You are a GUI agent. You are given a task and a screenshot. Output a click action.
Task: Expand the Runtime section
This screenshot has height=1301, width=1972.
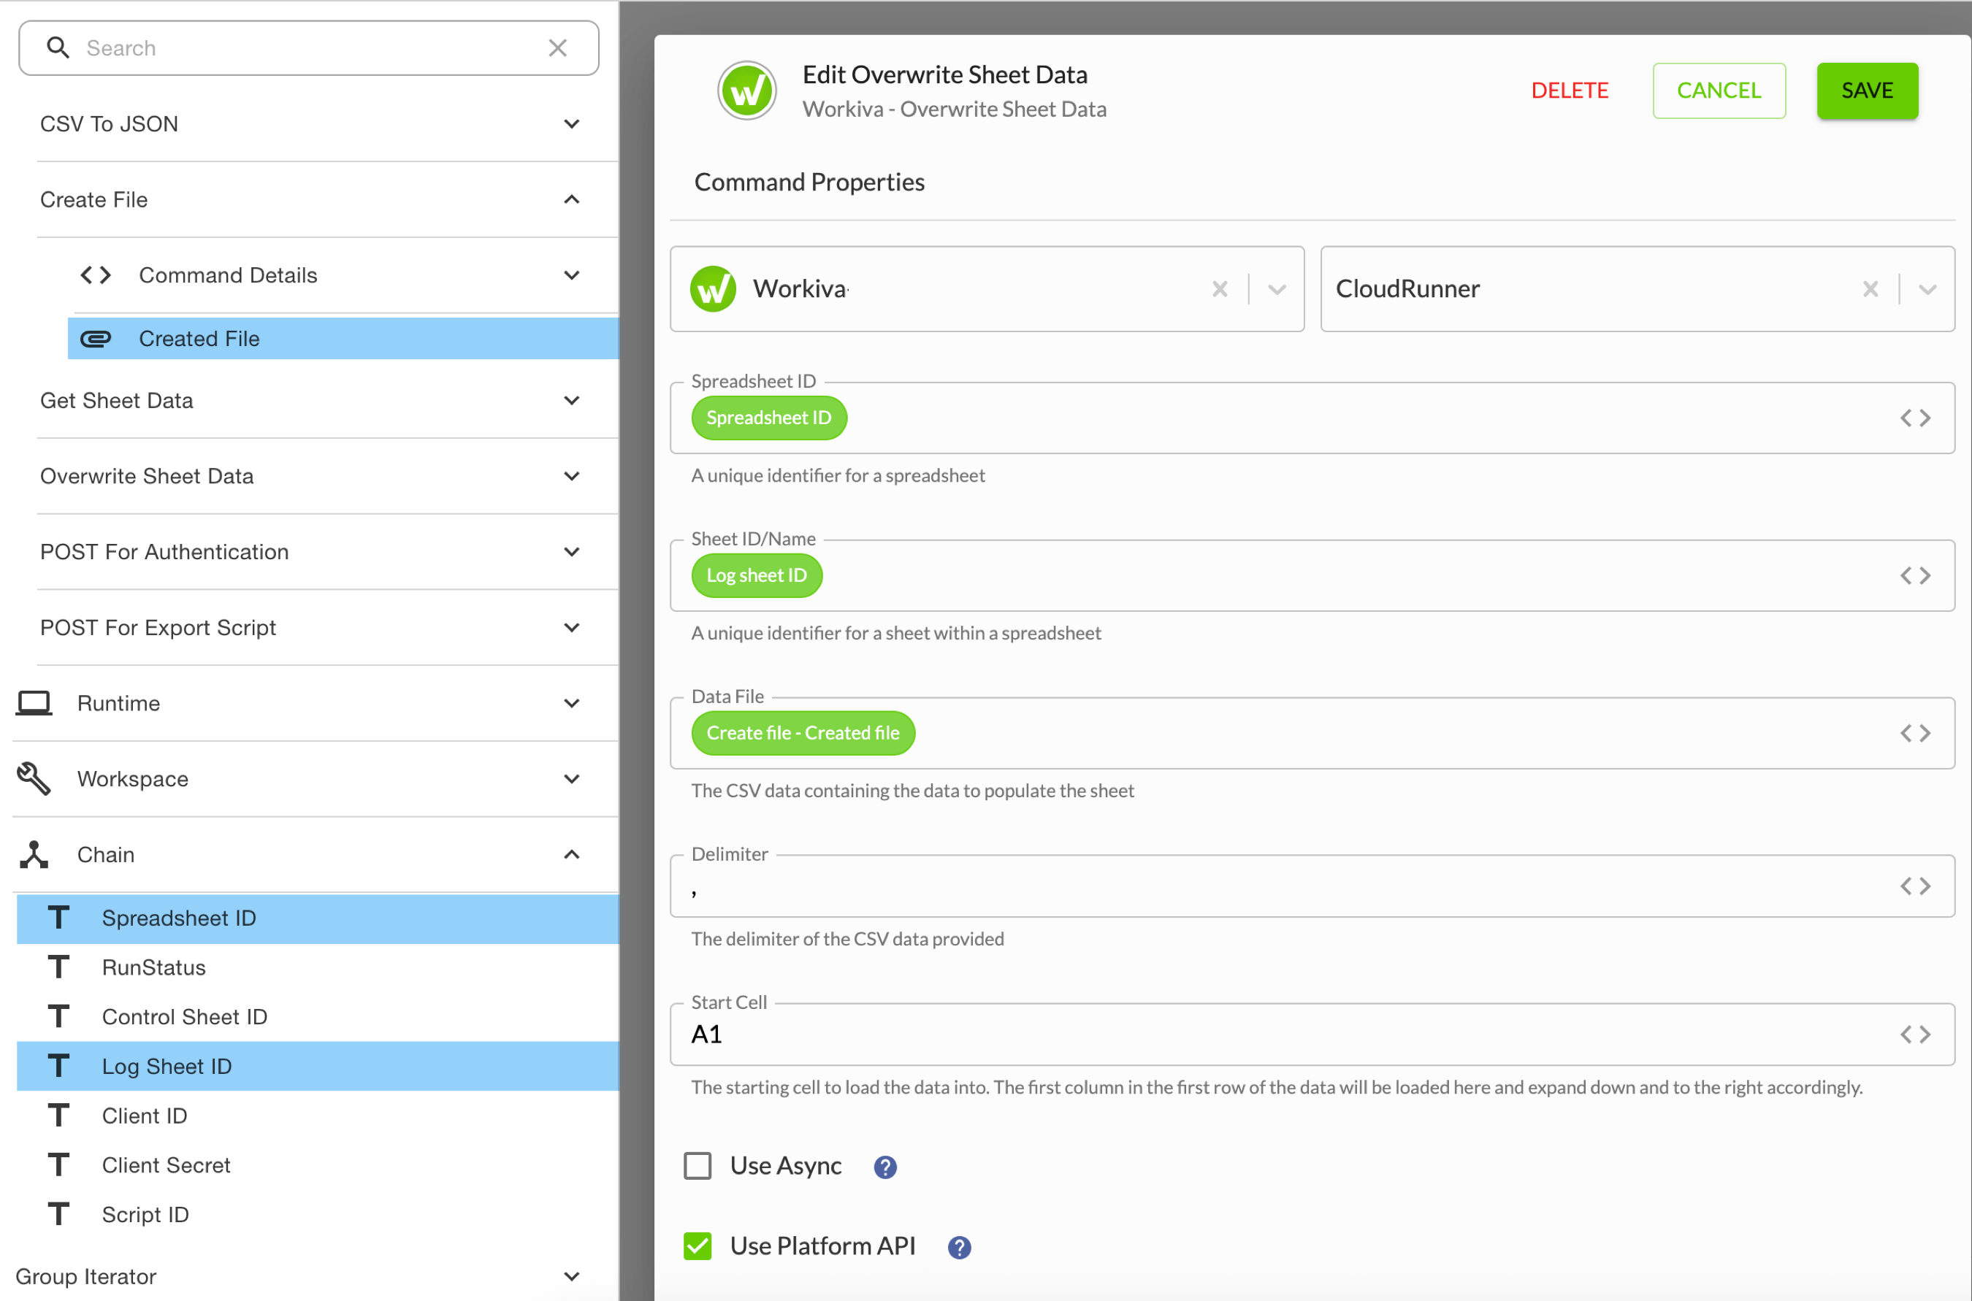tap(571, 703)
